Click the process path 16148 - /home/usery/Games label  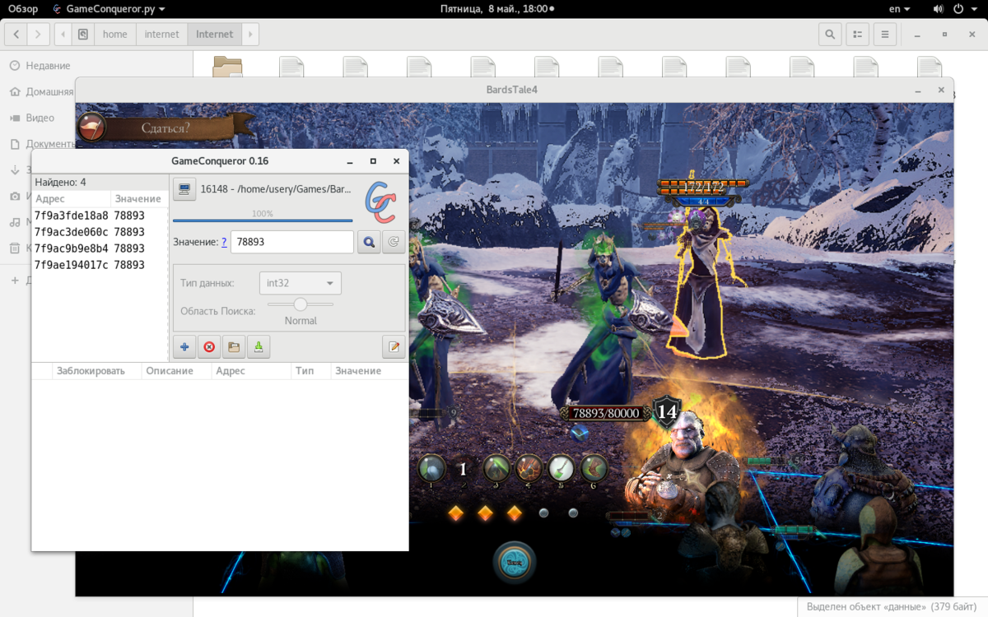click(276, 190)
